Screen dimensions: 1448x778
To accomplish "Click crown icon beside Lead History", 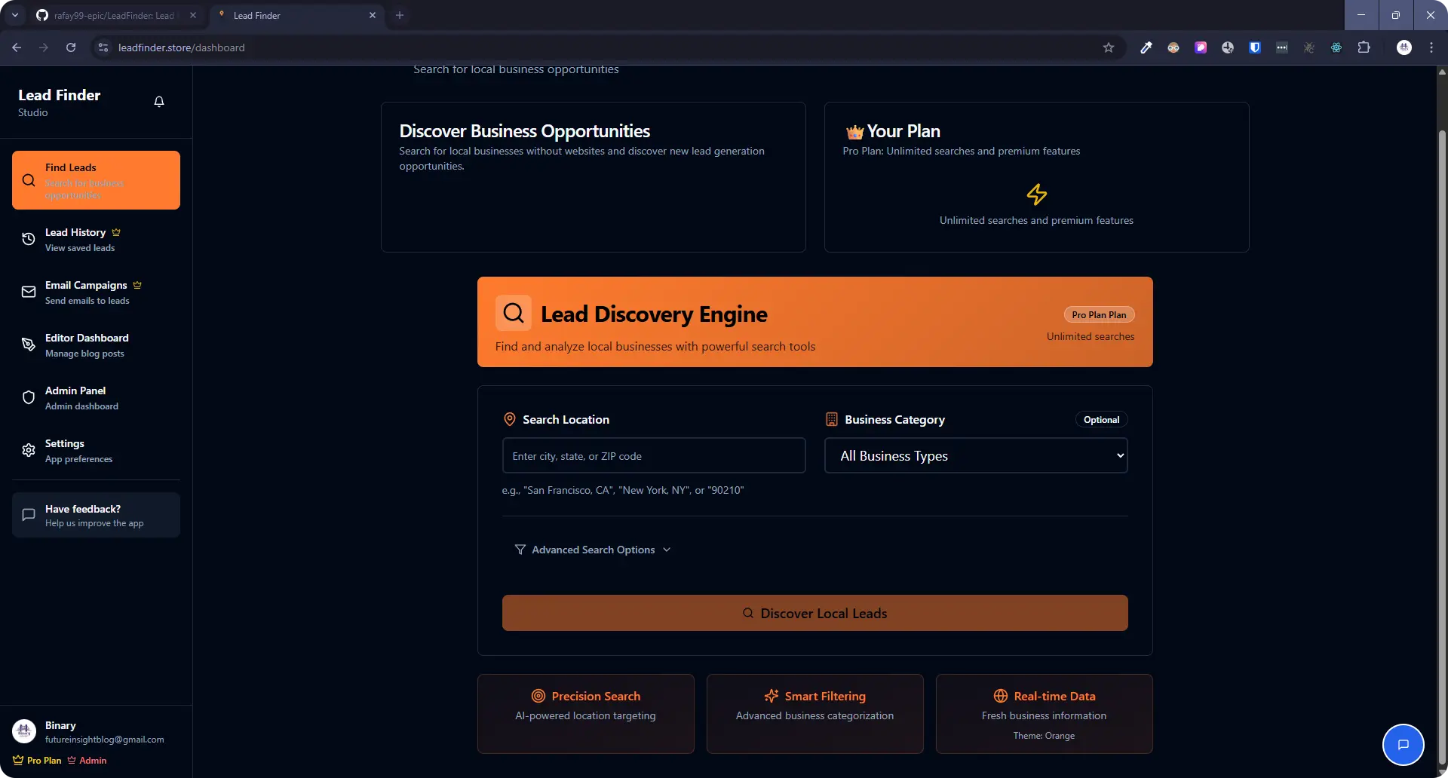I will point(116,232).
